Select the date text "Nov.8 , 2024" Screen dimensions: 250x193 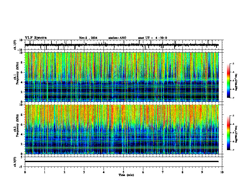[88, 38]
